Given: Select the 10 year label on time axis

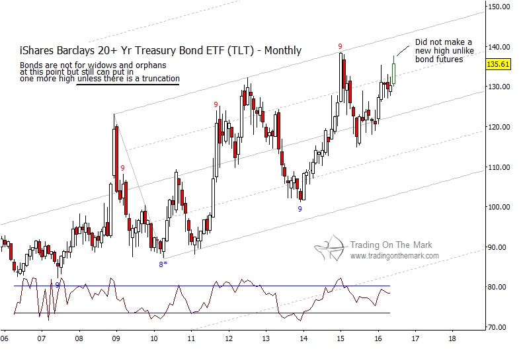Looking at the screenshot, I should (x=154, y=338).
